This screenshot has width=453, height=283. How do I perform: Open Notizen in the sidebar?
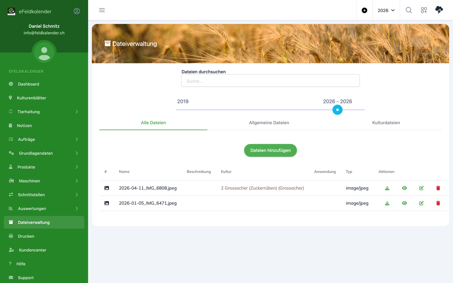click(44, 126)
